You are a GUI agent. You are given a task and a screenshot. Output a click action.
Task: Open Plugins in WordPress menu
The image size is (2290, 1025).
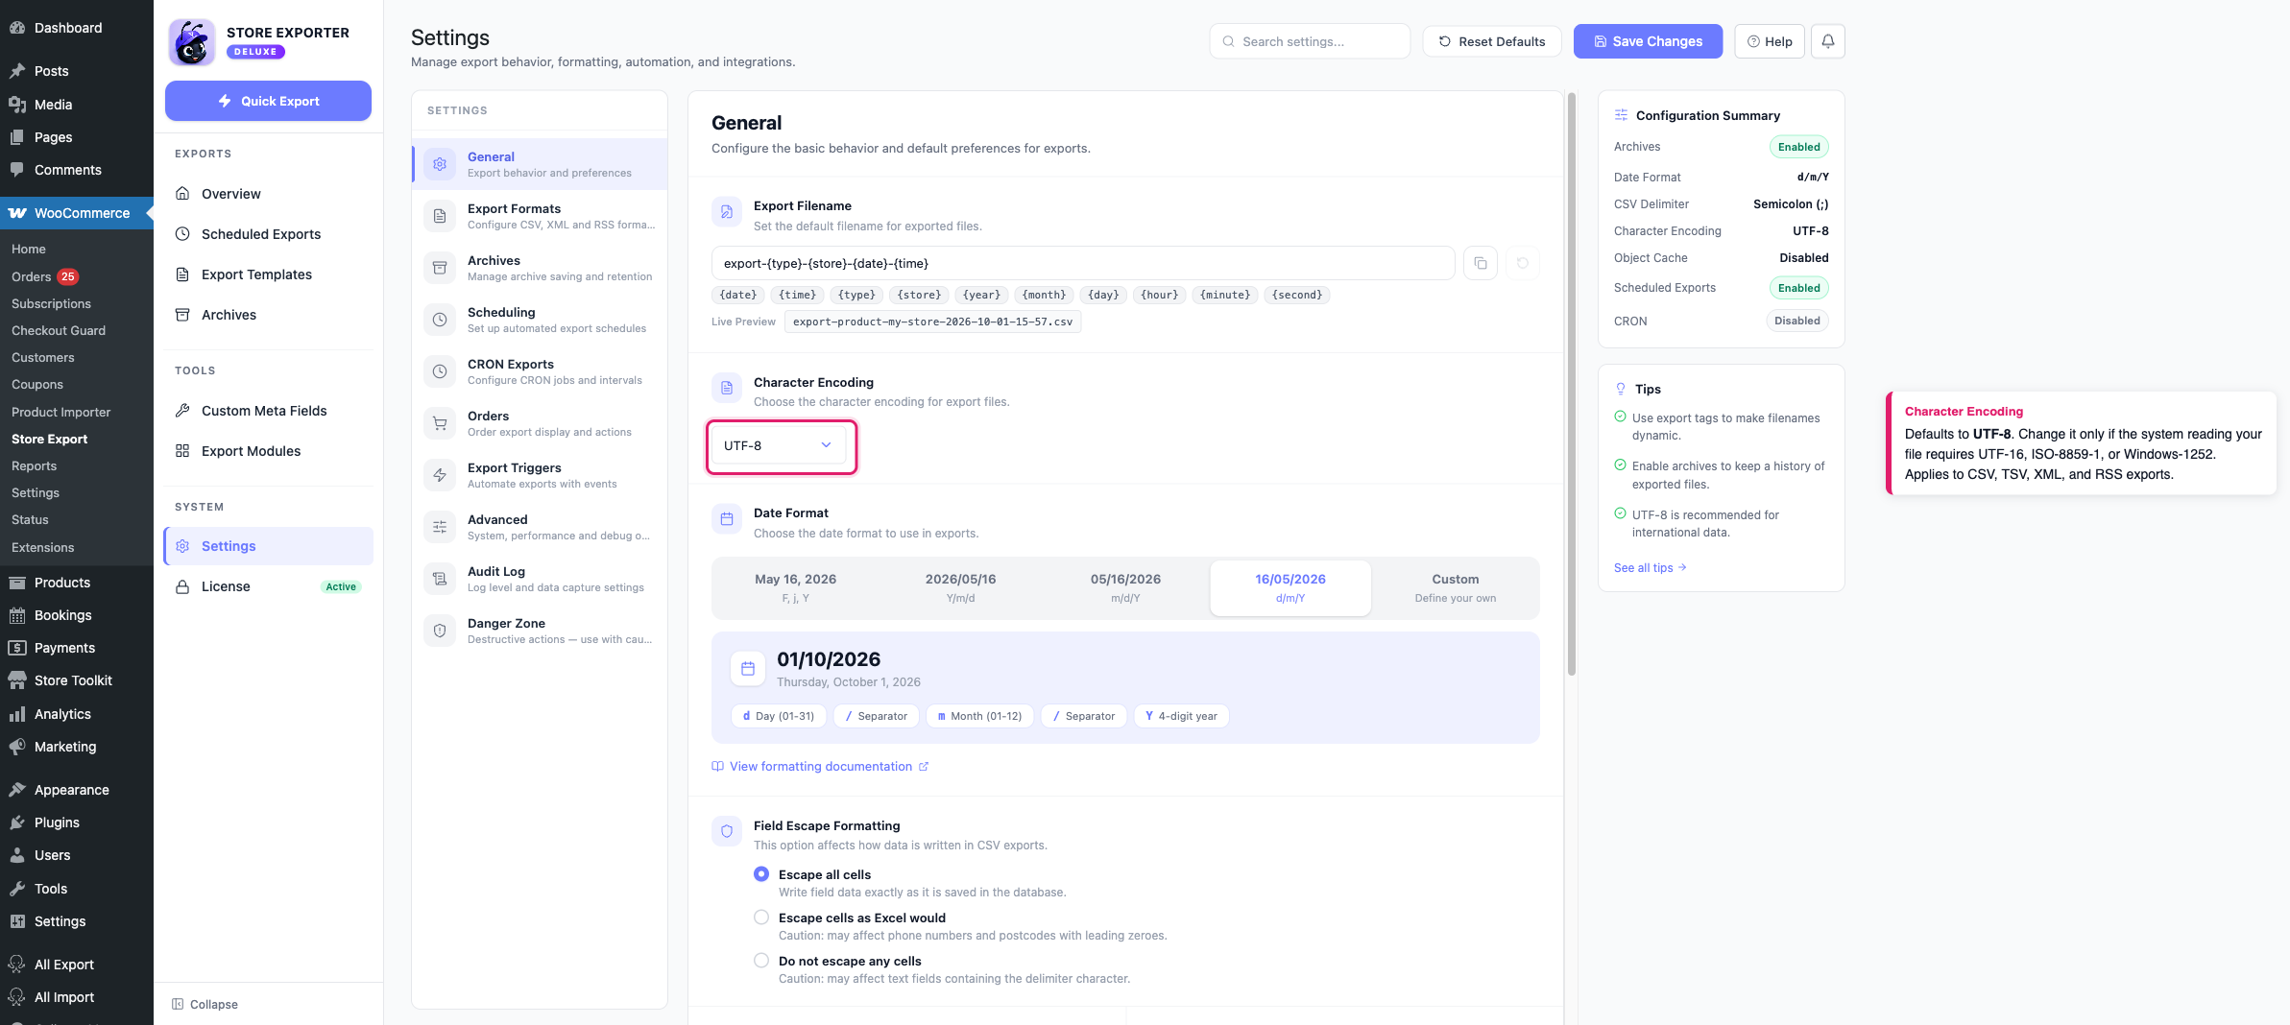77,822
